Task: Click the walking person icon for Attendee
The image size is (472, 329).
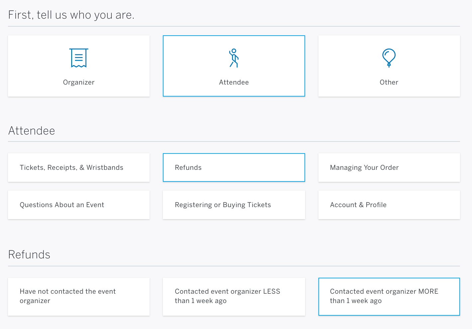Action: [x=234, y=58]
